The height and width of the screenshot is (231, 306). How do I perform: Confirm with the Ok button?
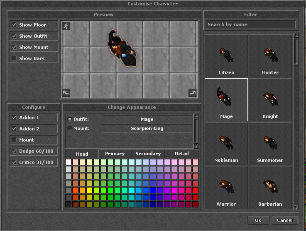[258, 220]
